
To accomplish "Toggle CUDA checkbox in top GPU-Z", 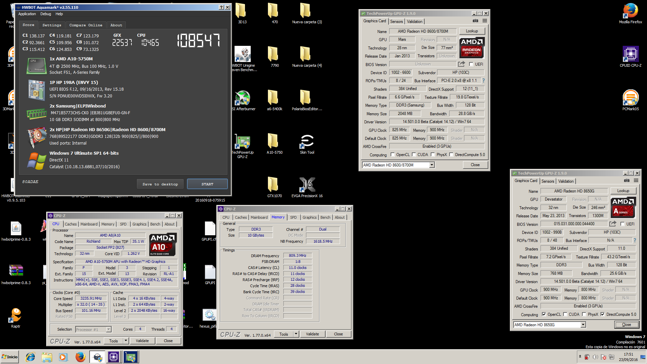I will pos(414,155).
